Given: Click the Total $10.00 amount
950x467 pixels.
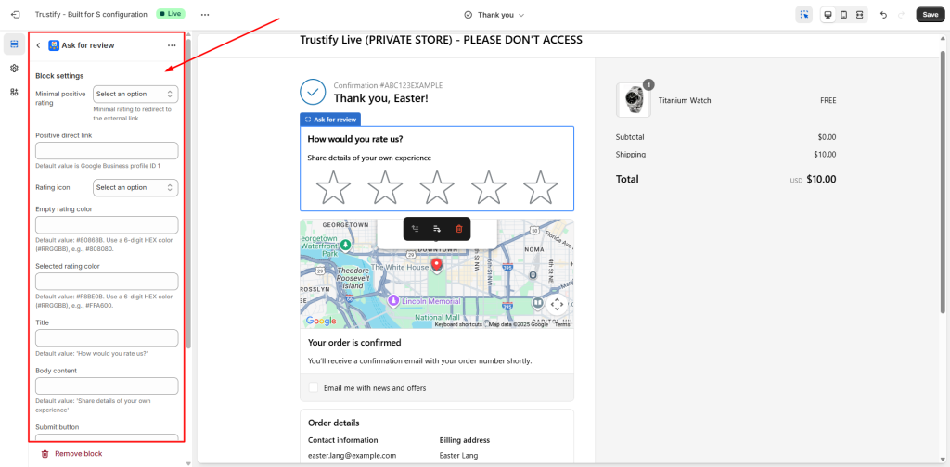Looking at the screenshot, I should click(821, 179).
